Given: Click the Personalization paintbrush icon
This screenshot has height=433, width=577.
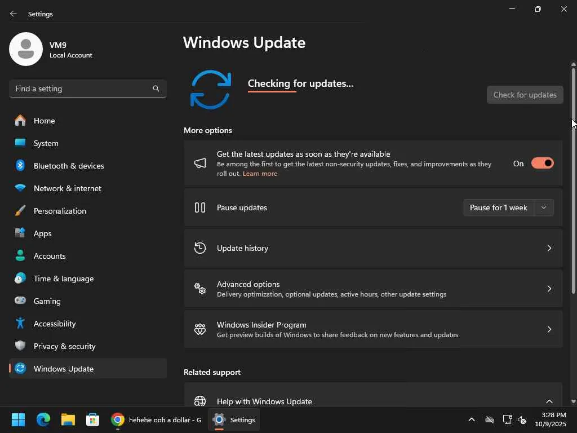Looking at the screenshot, I should pyautogui.click(x=20, y=211).
